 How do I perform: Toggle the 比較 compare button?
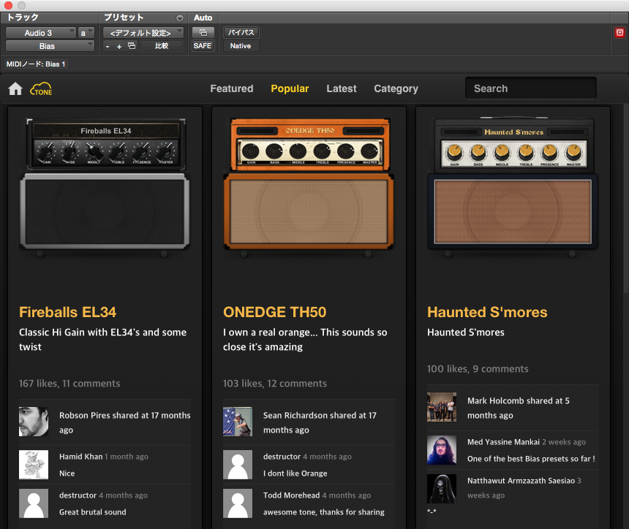(162, 46)
